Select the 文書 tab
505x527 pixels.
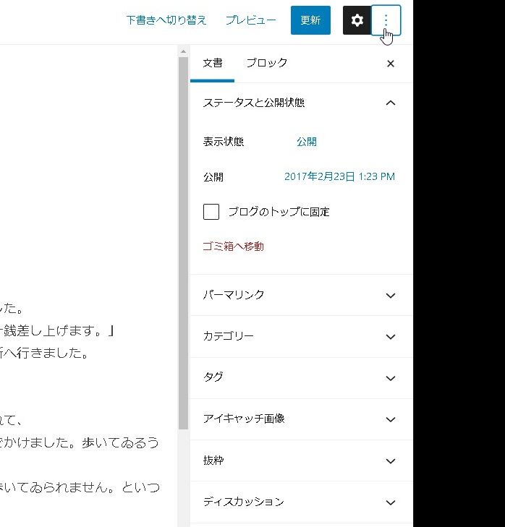coord(213,63)
